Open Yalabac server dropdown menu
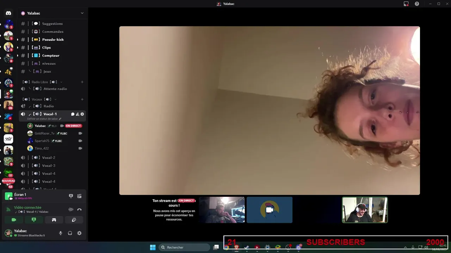The width and height of the screenshot is (451, 253). [x=52, y=13]
